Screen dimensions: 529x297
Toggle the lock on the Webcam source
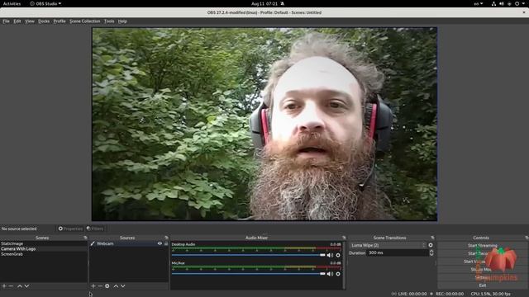click(166, 243)
